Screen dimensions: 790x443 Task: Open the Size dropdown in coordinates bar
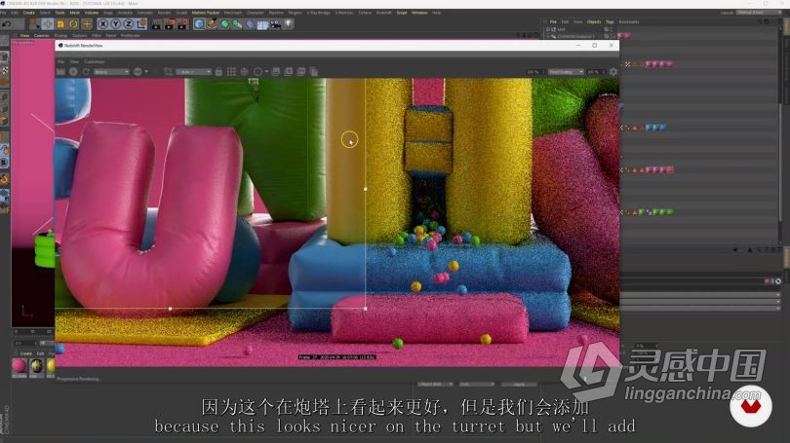[x=477, y=385]
